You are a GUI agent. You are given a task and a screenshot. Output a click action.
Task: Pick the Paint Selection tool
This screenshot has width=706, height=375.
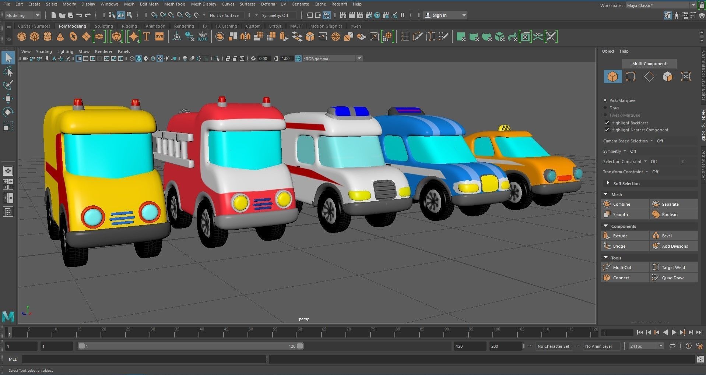click(8, 85)
